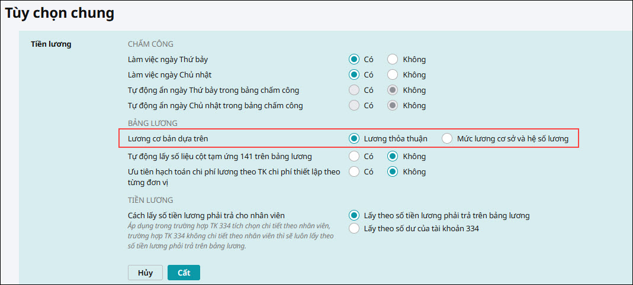The image size is (633, 285).
Task: Enable 'Có' for ưu tiên hạch toán chi phí lương
Action: (354, 171)
